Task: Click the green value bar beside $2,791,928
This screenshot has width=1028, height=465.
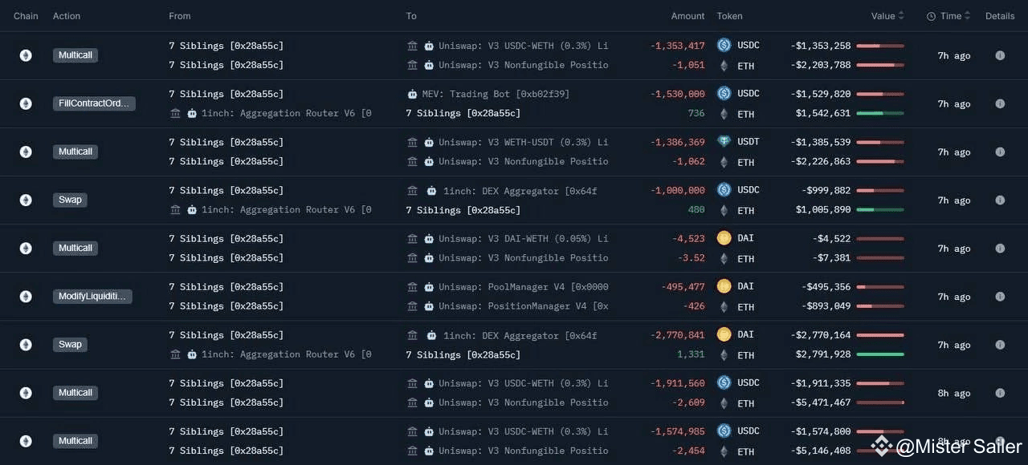Action: click(x=880, y=354)
